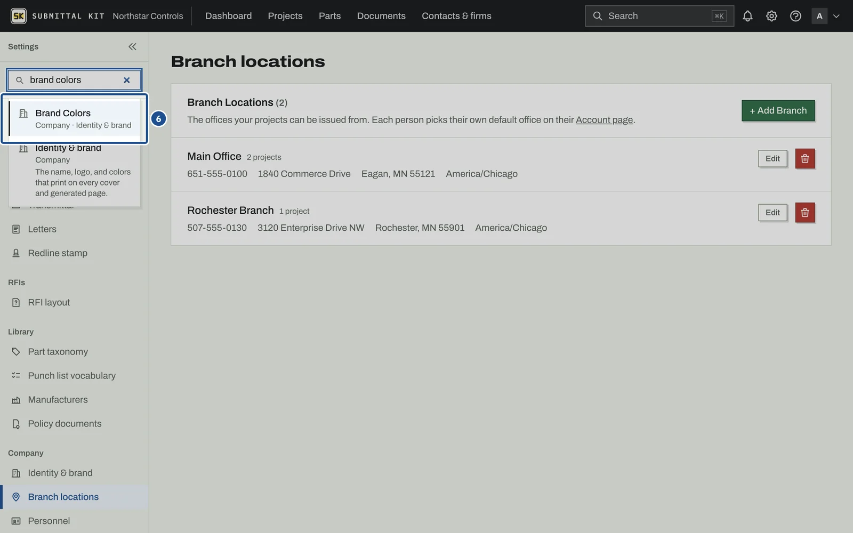Open the Projects menu item
Viewport: 853px width, 533px height.
(x=285, y=16)
